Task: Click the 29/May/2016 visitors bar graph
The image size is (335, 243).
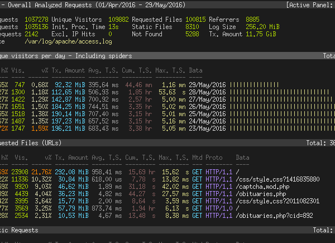Action: coord(254,85)
